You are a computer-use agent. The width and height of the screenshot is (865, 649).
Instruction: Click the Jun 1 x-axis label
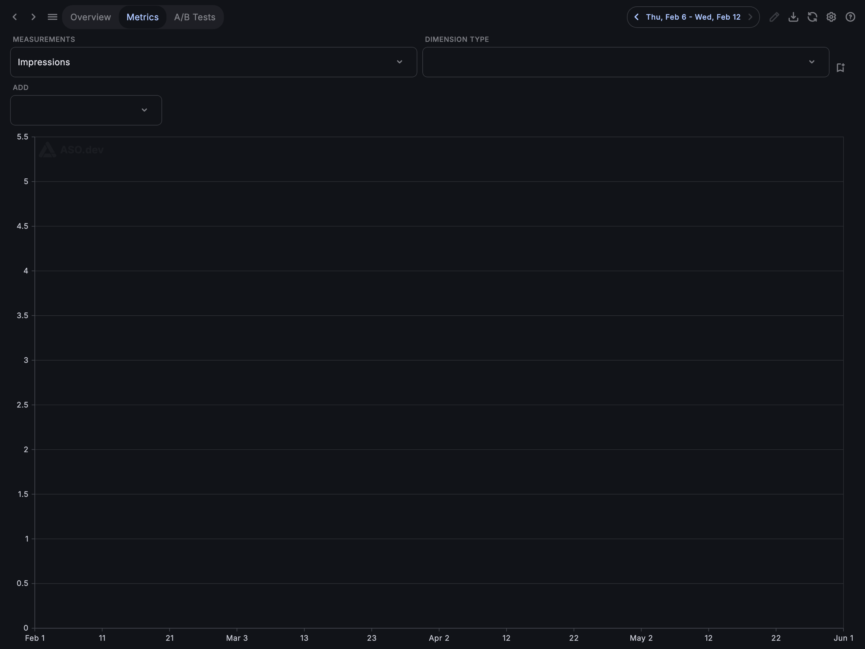tap(843, 638)
